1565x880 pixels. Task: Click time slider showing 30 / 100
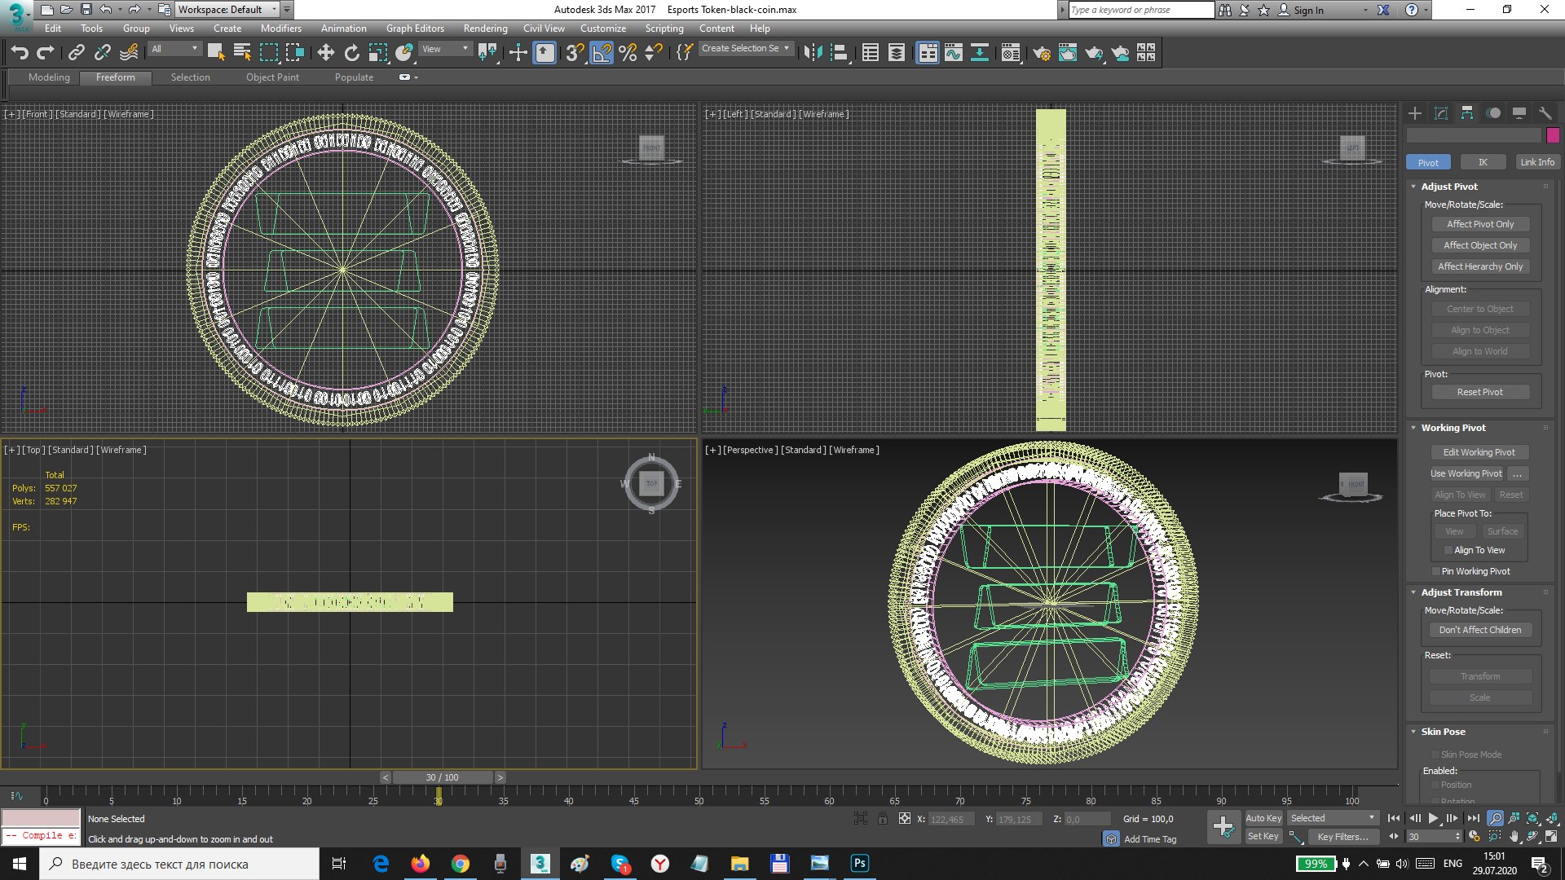click(x=443, y=777)
